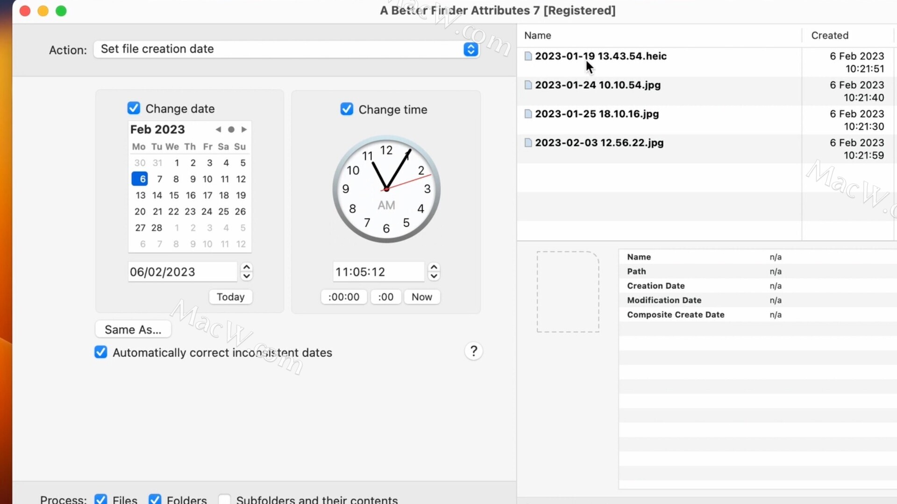
Task: Toggle the Change date checkbox
Action: (134, 108)
